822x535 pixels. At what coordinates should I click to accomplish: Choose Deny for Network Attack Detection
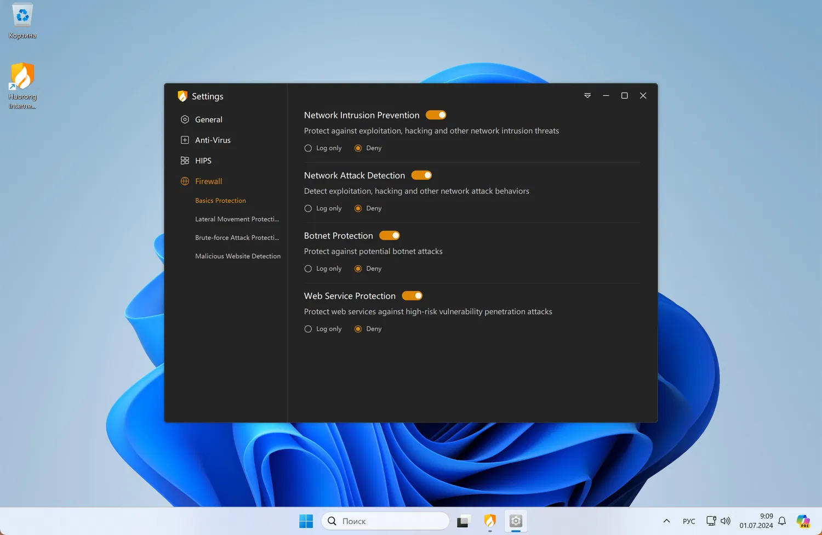click(x=368, y=208)
